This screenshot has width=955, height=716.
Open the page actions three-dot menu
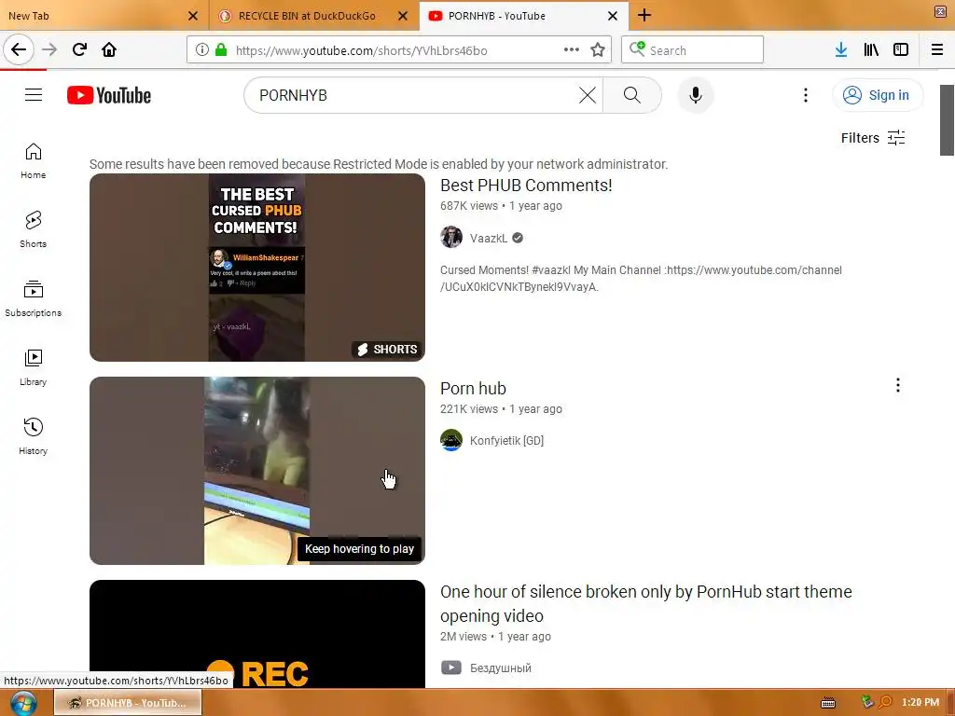(x=572, y=50)
